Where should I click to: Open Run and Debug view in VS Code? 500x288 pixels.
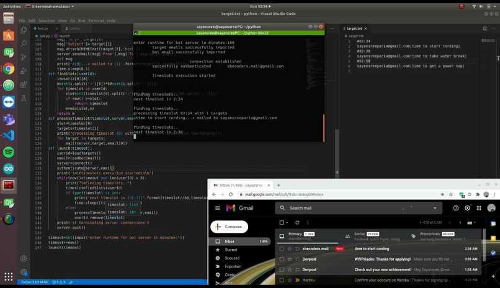24,71
